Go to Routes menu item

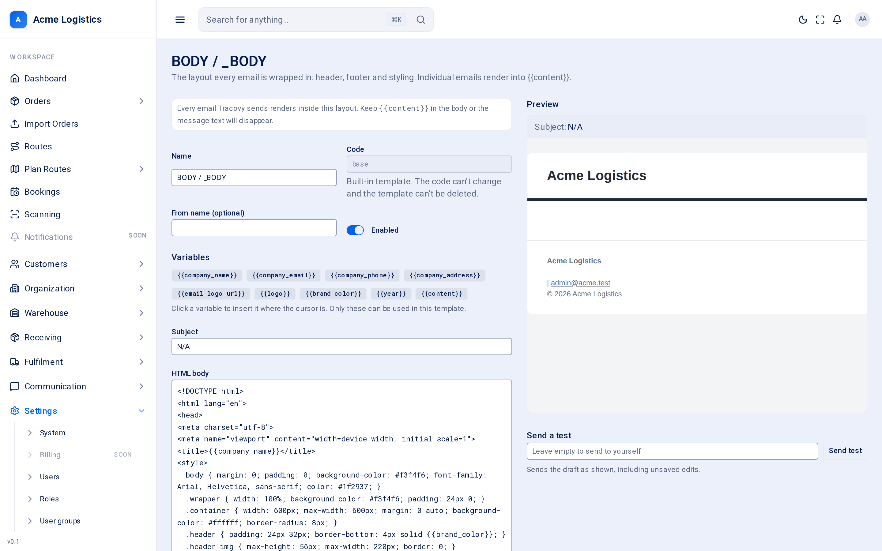click(78, 146)
